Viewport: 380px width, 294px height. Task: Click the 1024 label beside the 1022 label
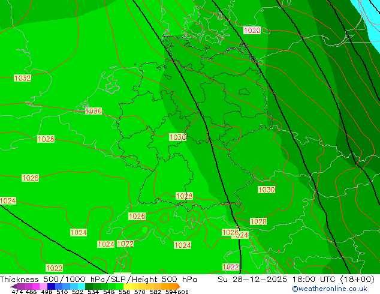106,244
